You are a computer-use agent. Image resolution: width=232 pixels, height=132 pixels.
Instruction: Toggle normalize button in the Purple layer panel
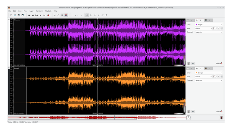tap(219, 28)
